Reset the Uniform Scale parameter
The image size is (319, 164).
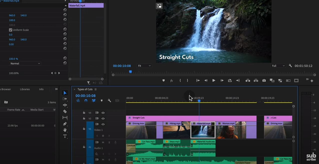[x=65, y=30]
